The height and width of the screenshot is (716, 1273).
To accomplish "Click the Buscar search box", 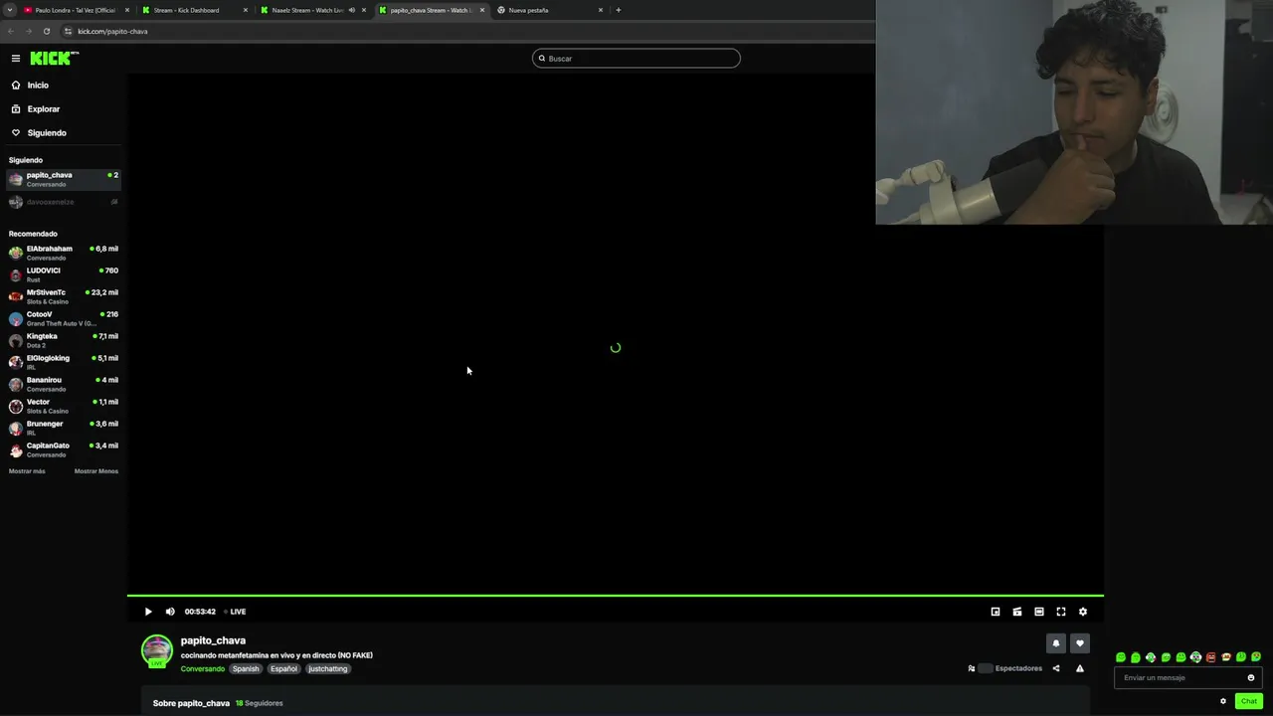I will coord(636,59).
